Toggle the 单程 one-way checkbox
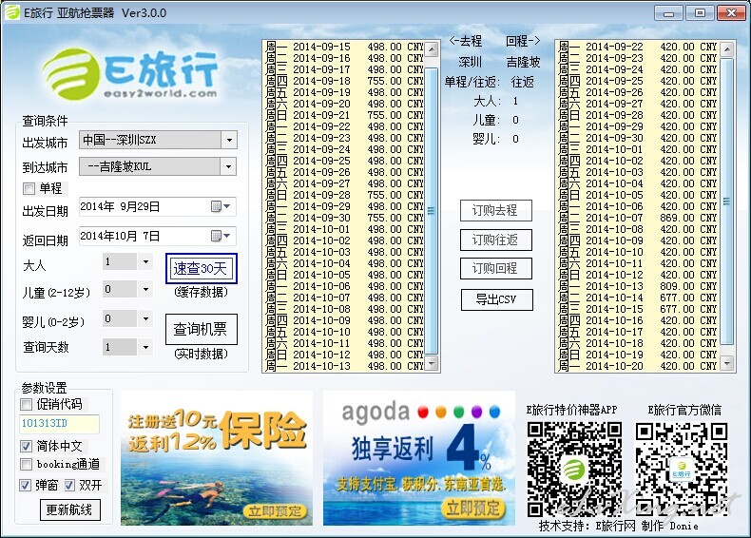The height and width of the screenshot is (538, 751). click(x=29, y=189)
